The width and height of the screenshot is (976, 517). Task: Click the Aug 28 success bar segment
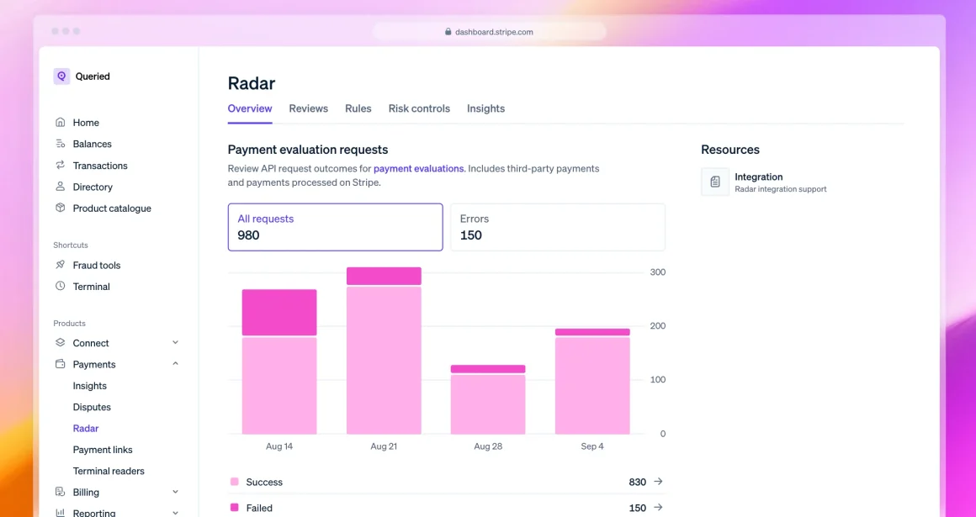point(488,404)
